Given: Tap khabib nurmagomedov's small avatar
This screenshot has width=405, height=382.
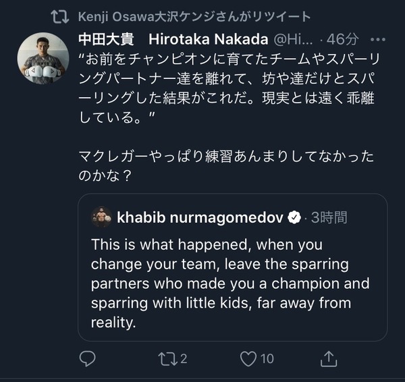Looking at the screenshot, I should click(102, 217).
